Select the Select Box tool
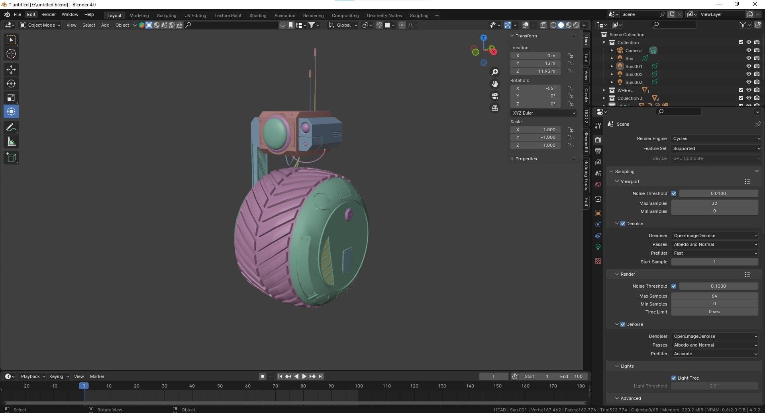Viewport: 765px width, 413px height. click(11, 40)
